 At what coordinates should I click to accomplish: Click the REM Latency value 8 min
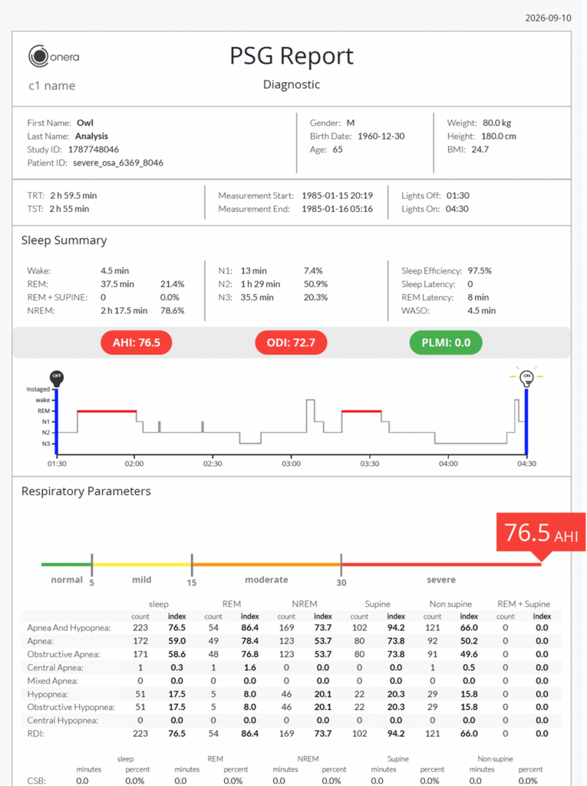pyautogui.click(x=478, y=297)
